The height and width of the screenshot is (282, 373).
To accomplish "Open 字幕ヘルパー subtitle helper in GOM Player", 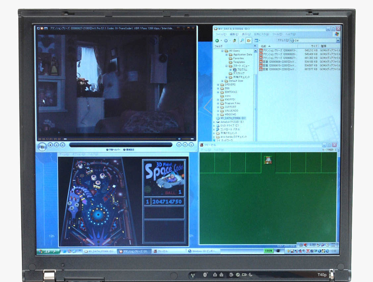I will 113,150.
